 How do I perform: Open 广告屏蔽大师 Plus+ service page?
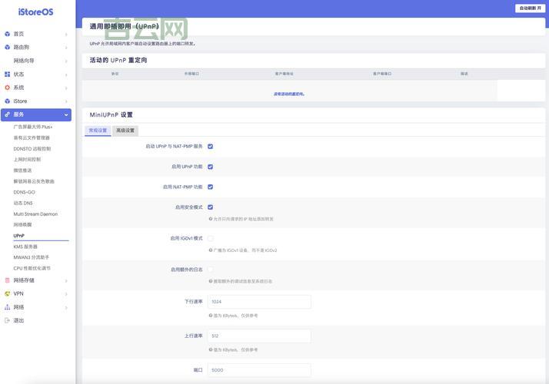click(33, 127)
